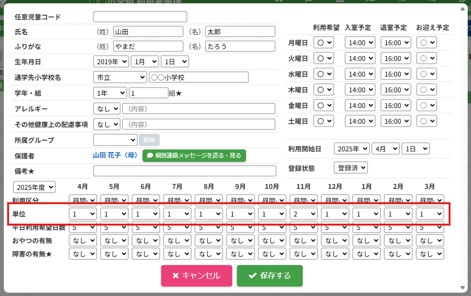This screenshot has width=471, height=296.
Task: Click the allergy 内容 details field
Action: (199, 109)
